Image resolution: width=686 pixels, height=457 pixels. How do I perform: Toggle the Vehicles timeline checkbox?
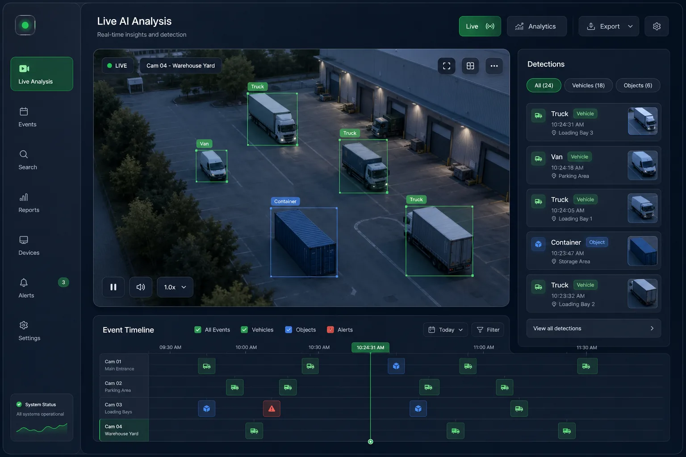coord(244,330)
